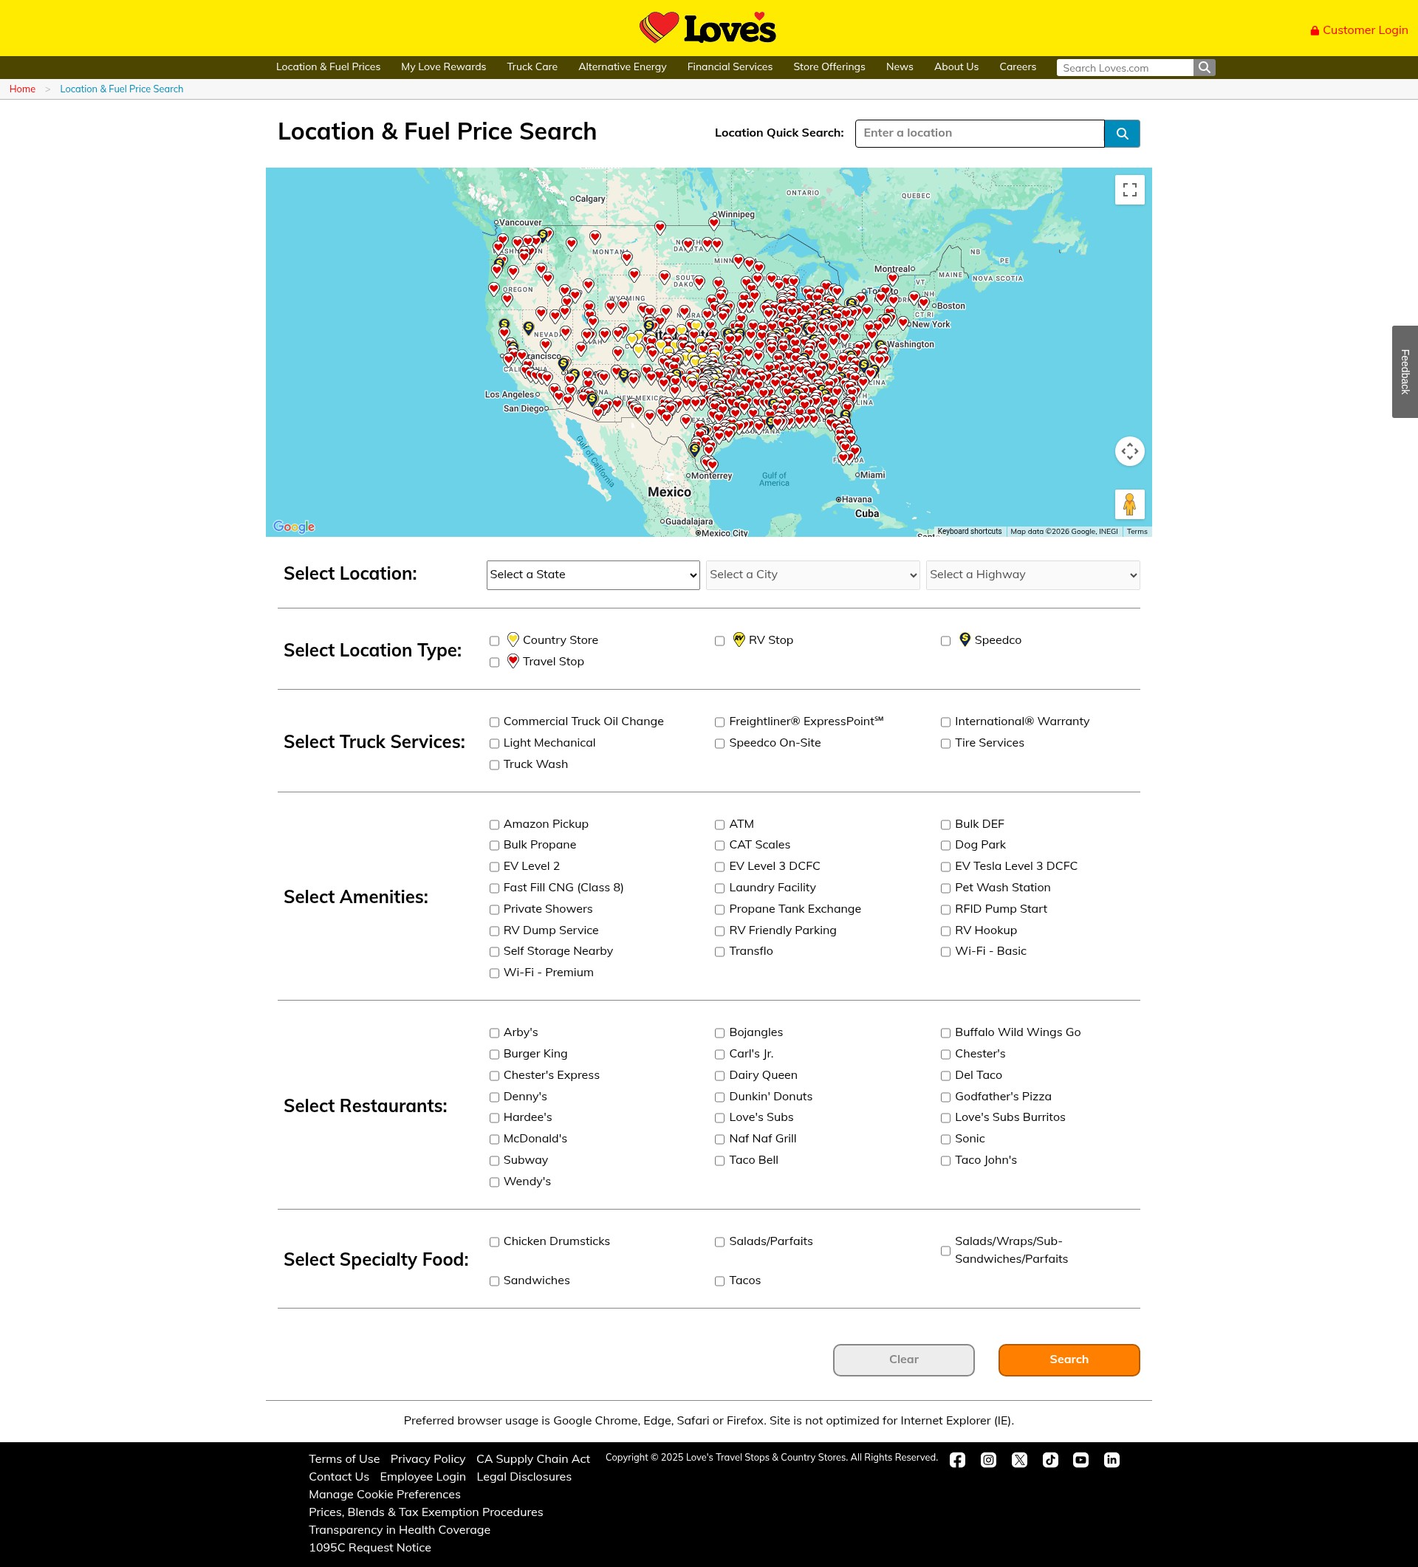Screen dimensions: 1418x1567
Task: Click the Love's heart logo
Action: 708,27
